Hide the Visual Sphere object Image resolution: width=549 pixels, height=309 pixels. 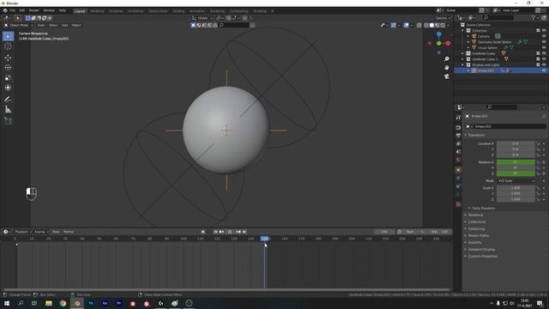click(x=544, y=47)
